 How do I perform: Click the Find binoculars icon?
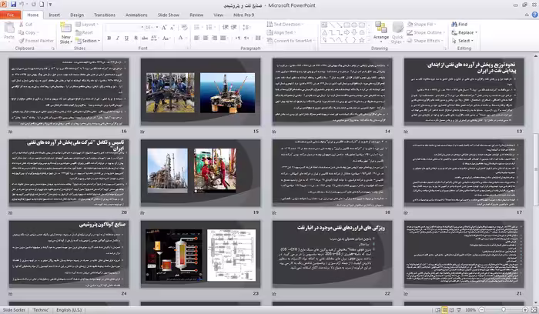point(454,24)
